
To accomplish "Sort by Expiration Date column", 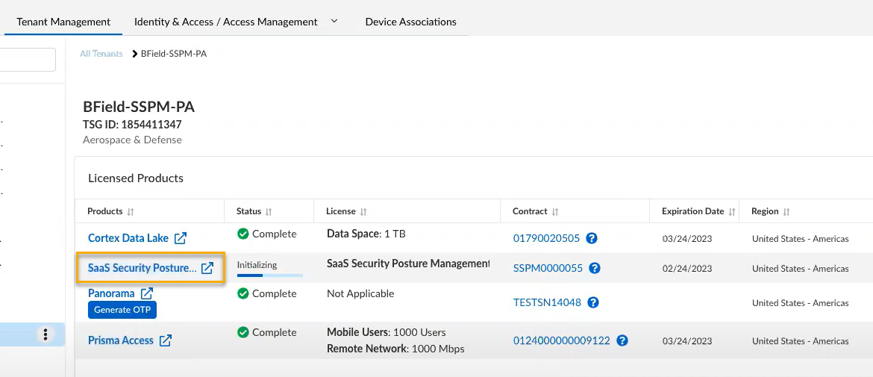I will [x=732, y=212].
